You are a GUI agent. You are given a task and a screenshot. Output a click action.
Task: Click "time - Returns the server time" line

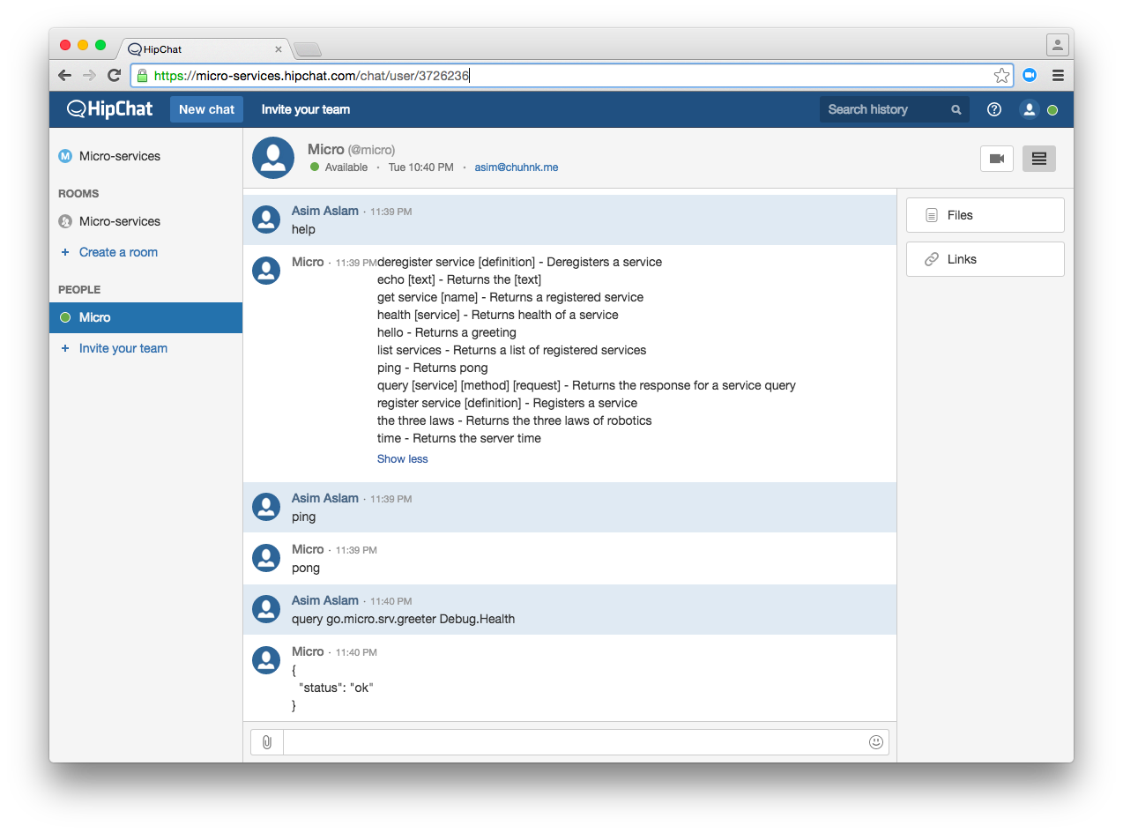pyautogui.click(x=459, y=438)
